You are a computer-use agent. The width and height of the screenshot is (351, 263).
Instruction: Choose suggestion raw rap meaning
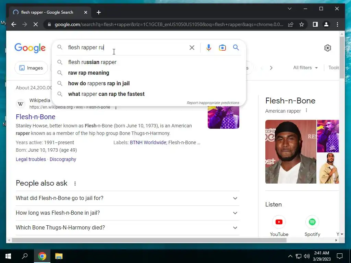(149, 73)
